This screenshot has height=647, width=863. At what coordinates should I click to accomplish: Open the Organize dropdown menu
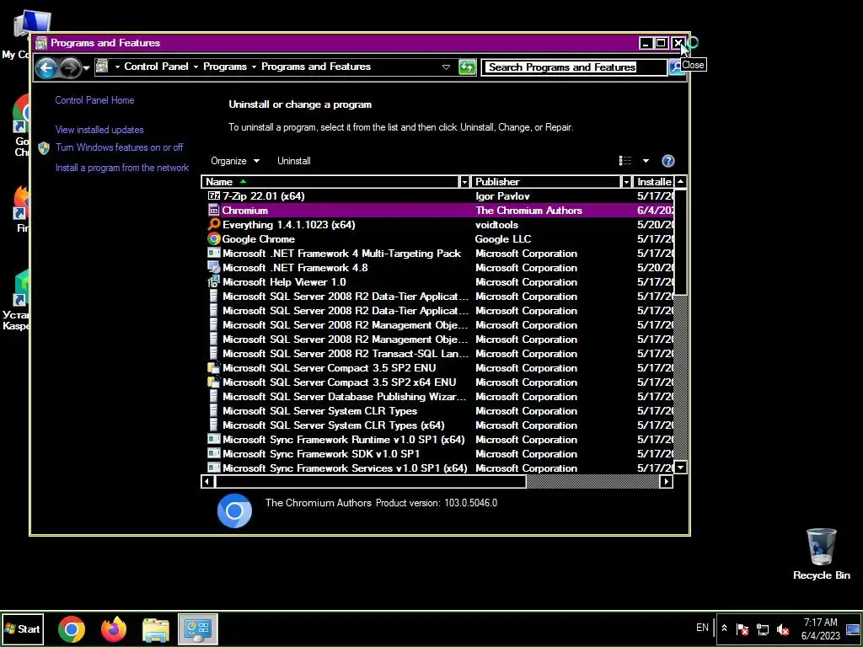coord(235,161)
